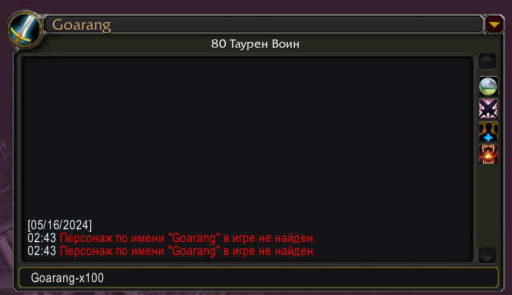Image resolution: width=512 pixels, height=295 pixels.
Task: Click quoted "Goarang" name in last error line
Action: (194, 251)
